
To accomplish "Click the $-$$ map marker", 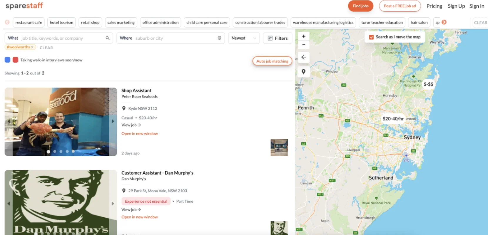I will pyautogui.click(x=428, y=84).
